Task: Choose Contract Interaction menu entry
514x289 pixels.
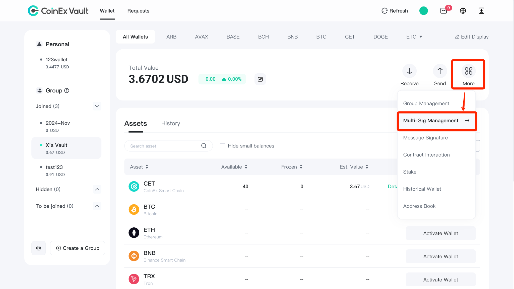Action: [426, 155]
